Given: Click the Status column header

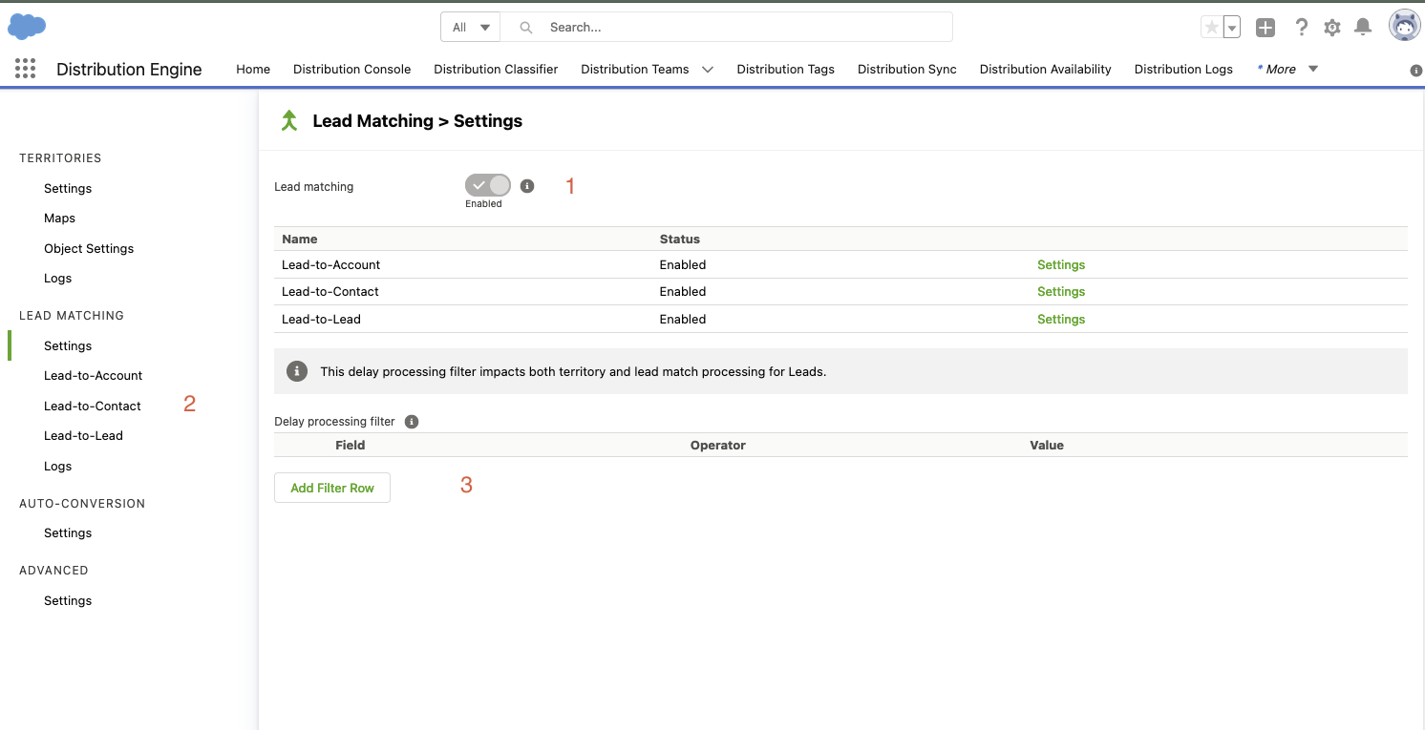Looking at the screenshot, I should tap(680, 240).
